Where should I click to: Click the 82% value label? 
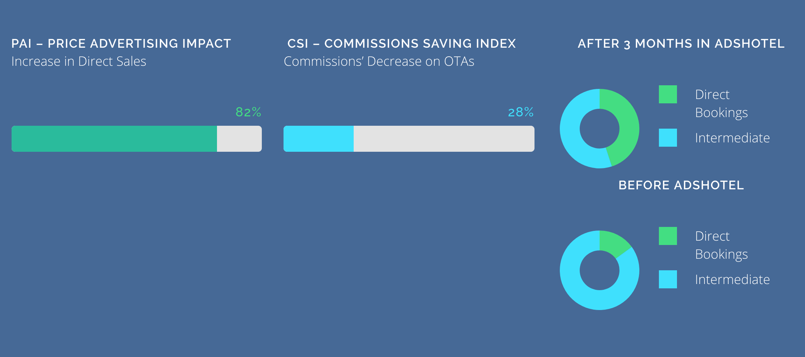tap(248, 112)
